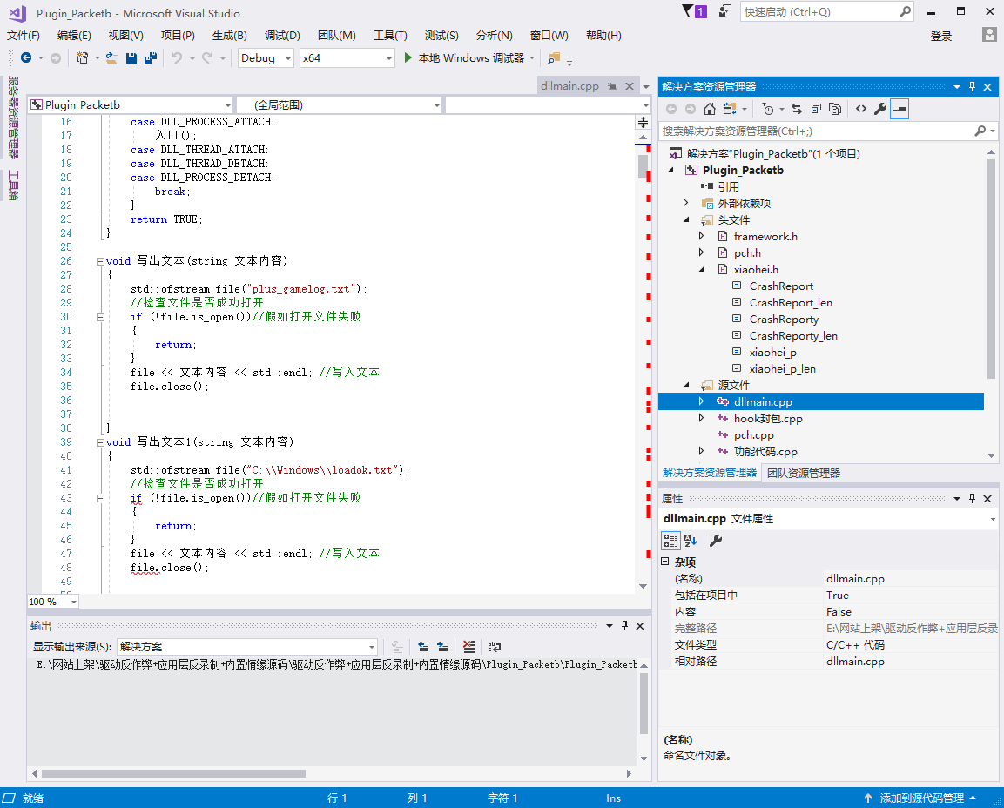This screenshot has height=808, width=1004.
Task: Click the View Code icon in Solution Explorer
Action: (860, 109)
